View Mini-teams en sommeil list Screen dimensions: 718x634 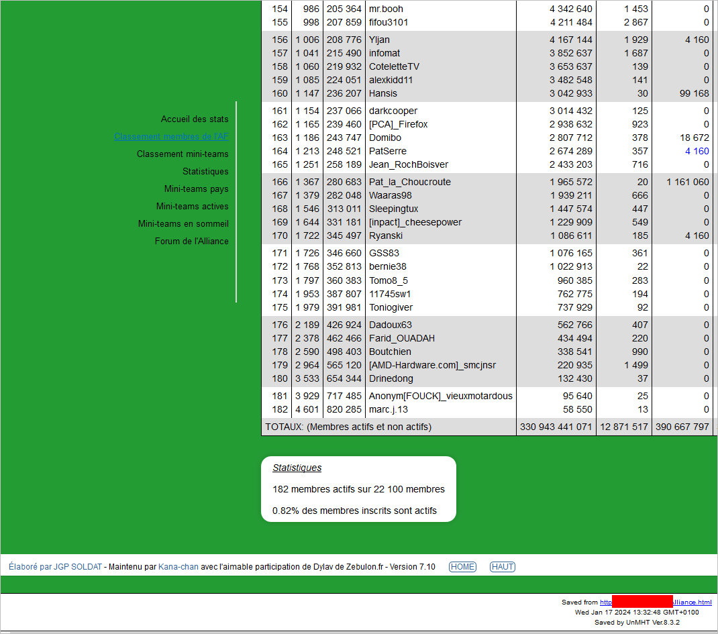183,223
